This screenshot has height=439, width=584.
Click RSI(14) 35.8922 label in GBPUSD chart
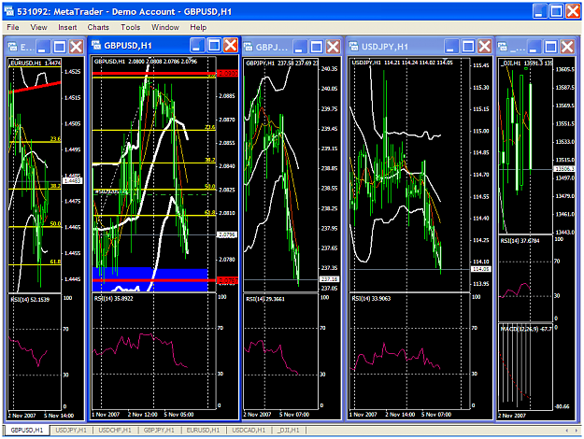pyautogui.click(x=114, y=298)
